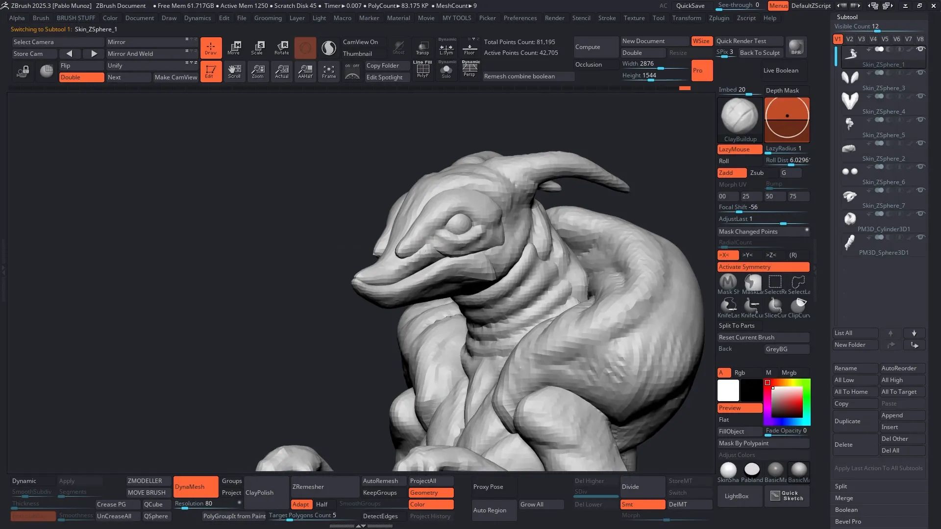This screenshot has height=529, width=941.
Task: Expand the Split section in Subtool panel
Action: (x=841, y=486)
